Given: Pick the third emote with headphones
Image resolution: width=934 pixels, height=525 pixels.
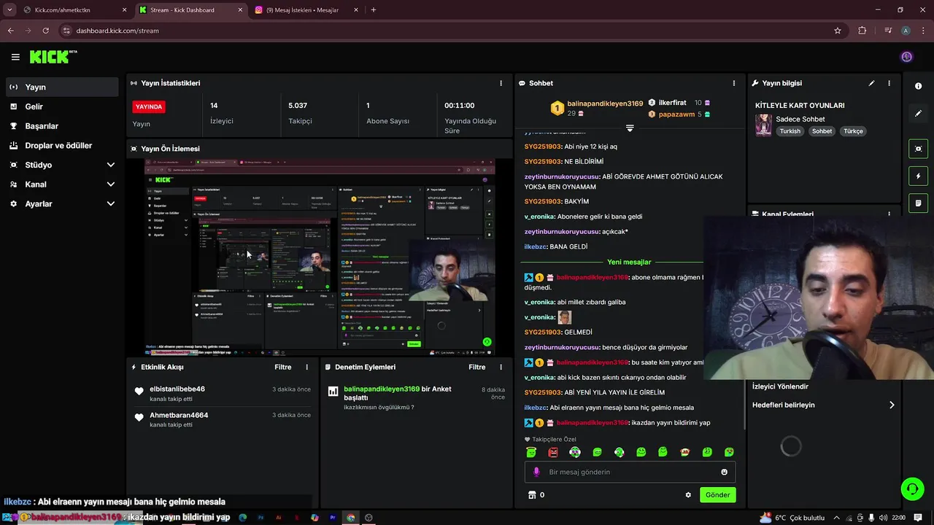Looking at the screenshot, I should click(x=575, y=452).
